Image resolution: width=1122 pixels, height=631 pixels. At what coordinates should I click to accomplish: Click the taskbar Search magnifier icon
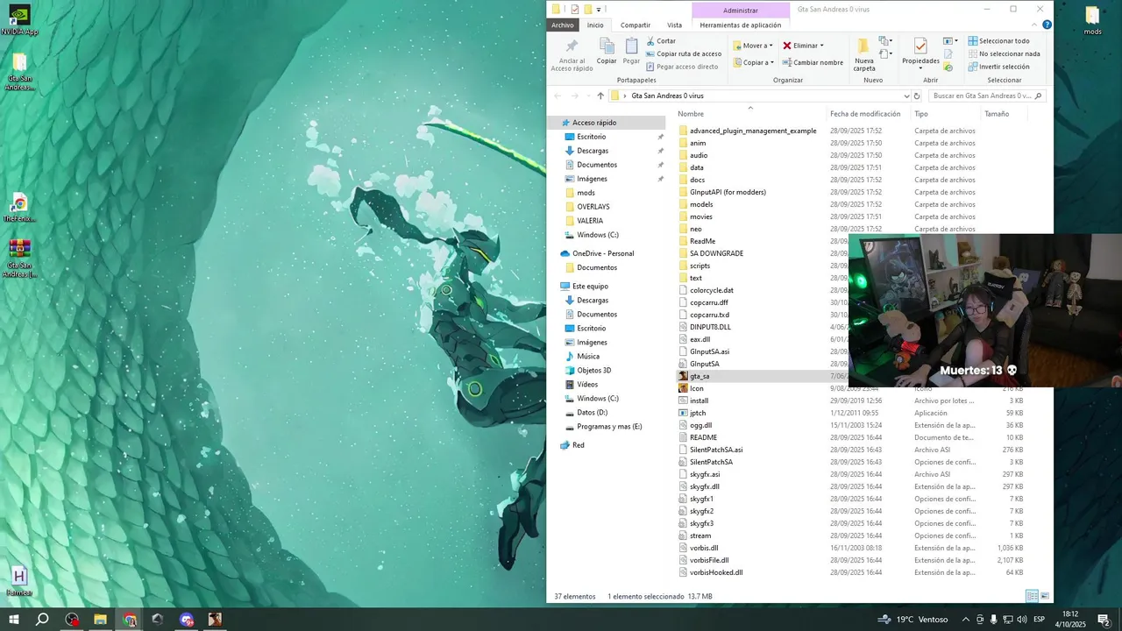click(42, 619)
